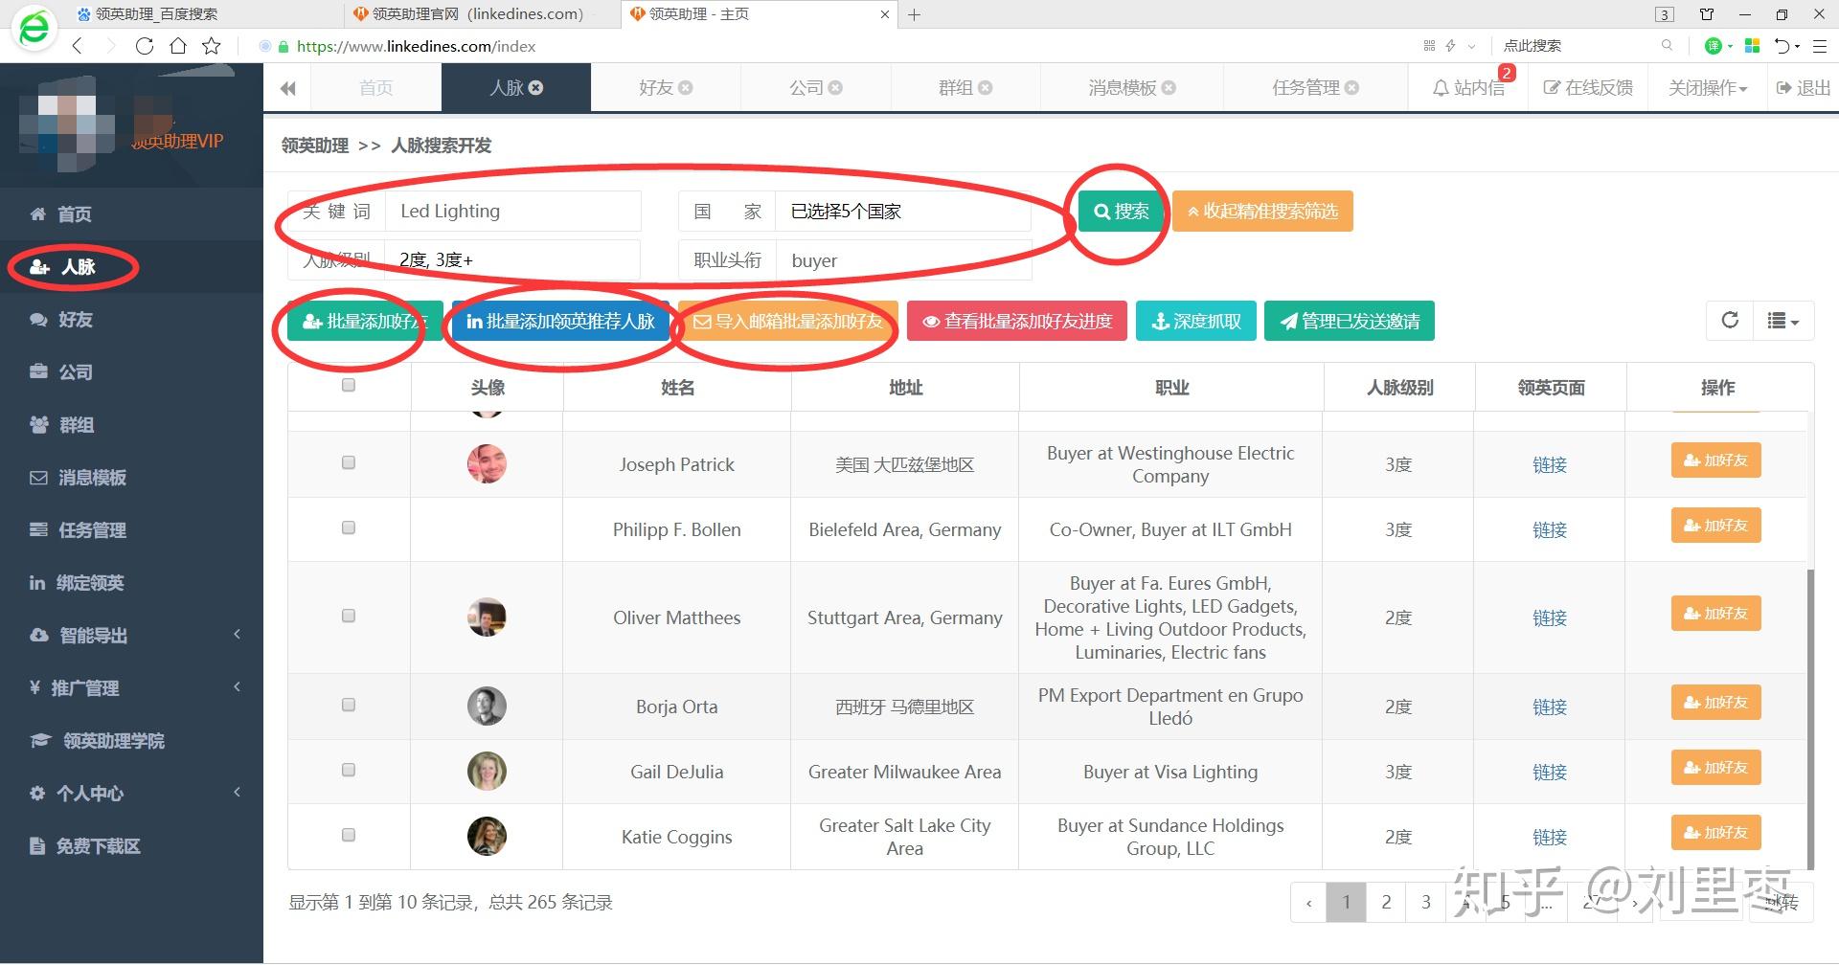Click 退出 to log out
This screenshot has height=965, width=1839.
pos(1803,88)
